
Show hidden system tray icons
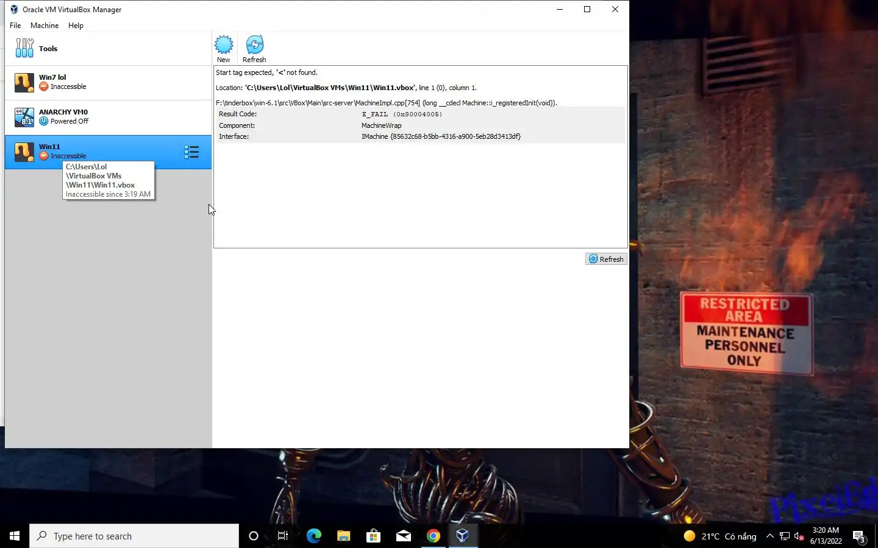tap(769, 536)
